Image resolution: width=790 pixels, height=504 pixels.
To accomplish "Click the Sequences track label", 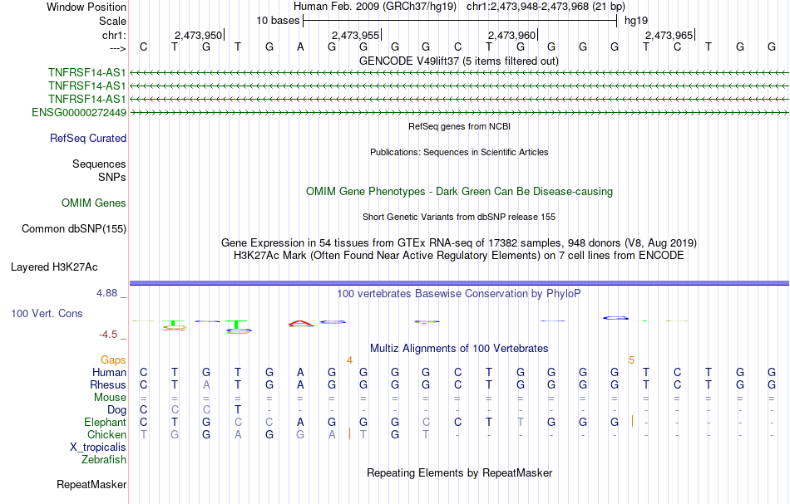I will pyautogui.click(x=99, y=164).
